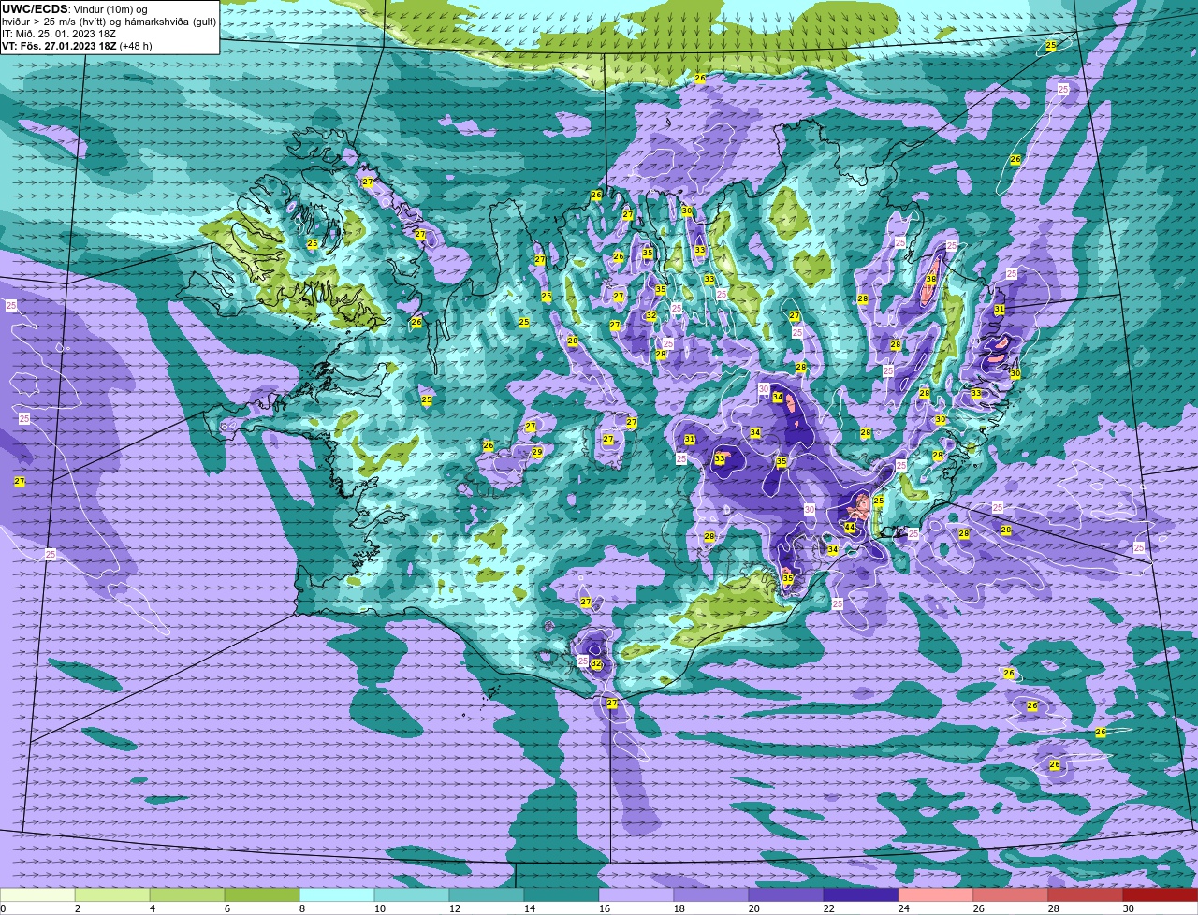The height and width of the screenshot is (915, 1198).
Task: Click the salmon 26–28 m/s legend swatch
Action: click(x=1011, y=895)
